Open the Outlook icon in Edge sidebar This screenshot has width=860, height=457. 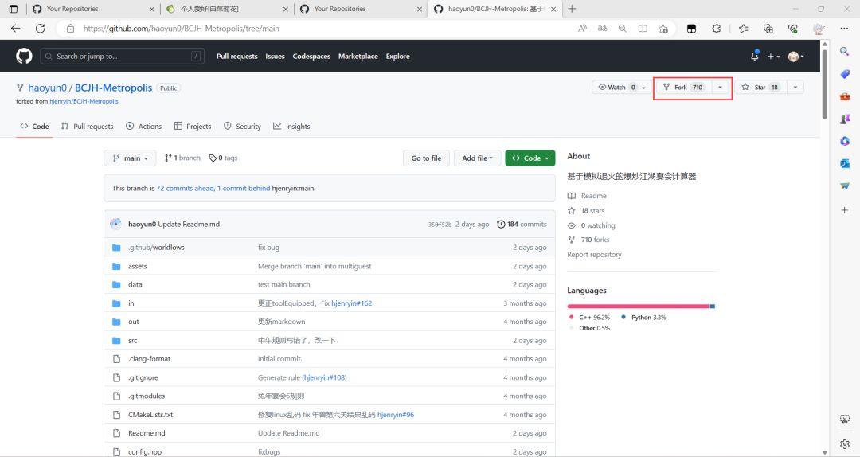coord(845,163)
